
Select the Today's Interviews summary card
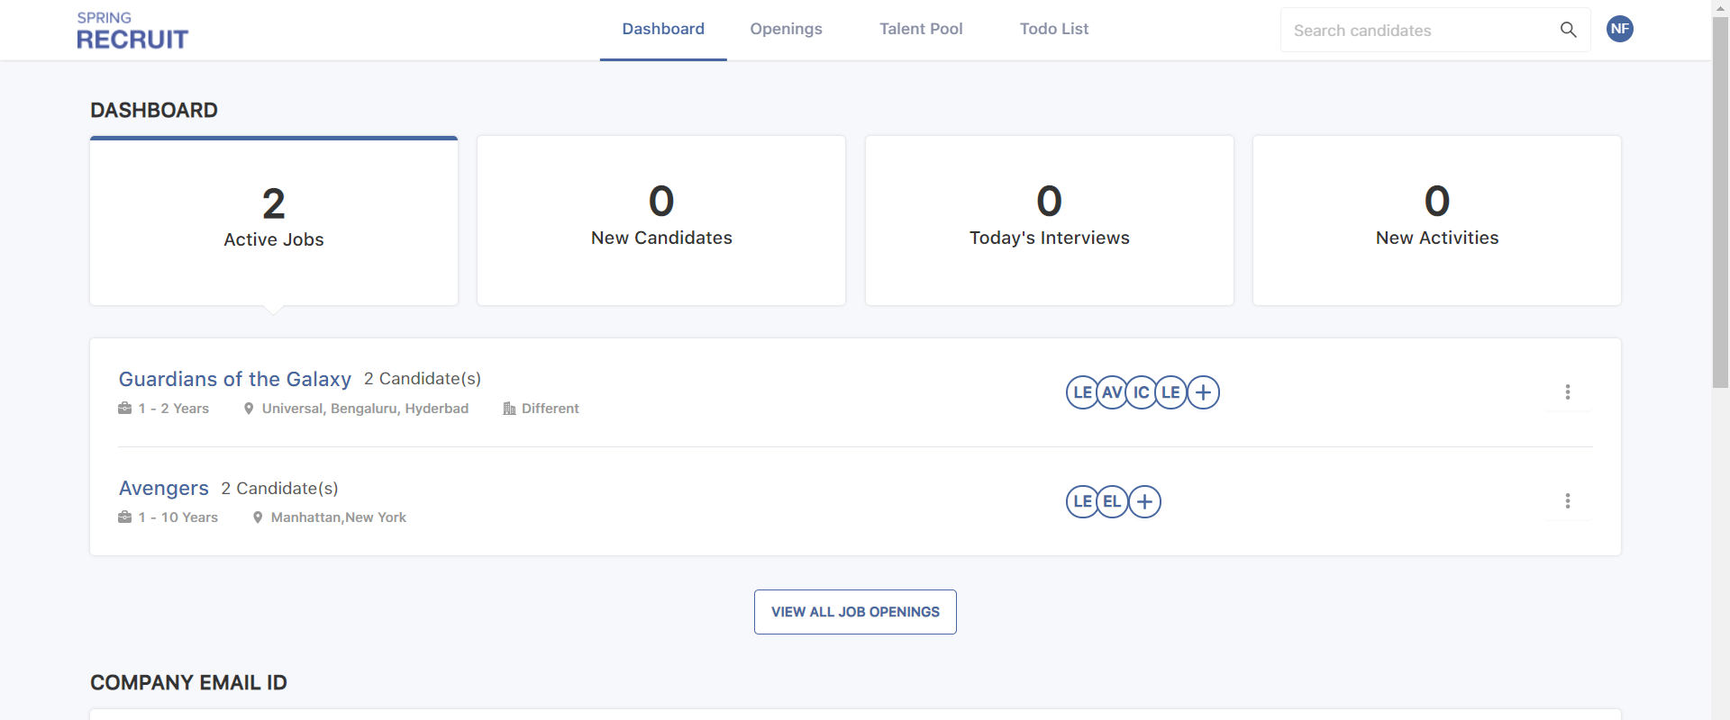(1049, 220)
